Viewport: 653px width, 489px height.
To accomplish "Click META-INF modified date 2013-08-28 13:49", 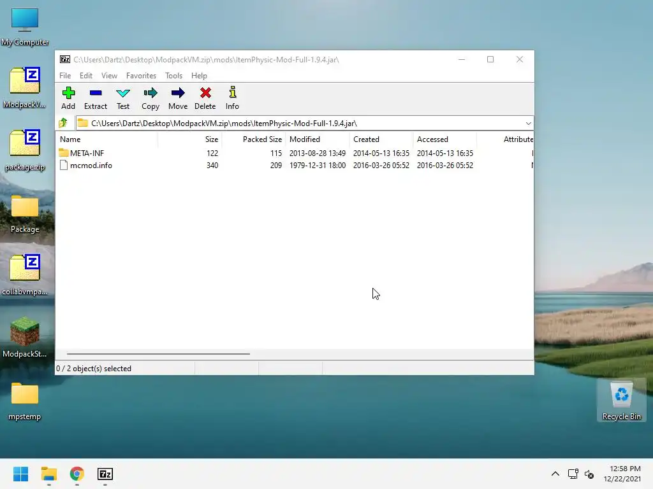I will [x=318, y=153].
